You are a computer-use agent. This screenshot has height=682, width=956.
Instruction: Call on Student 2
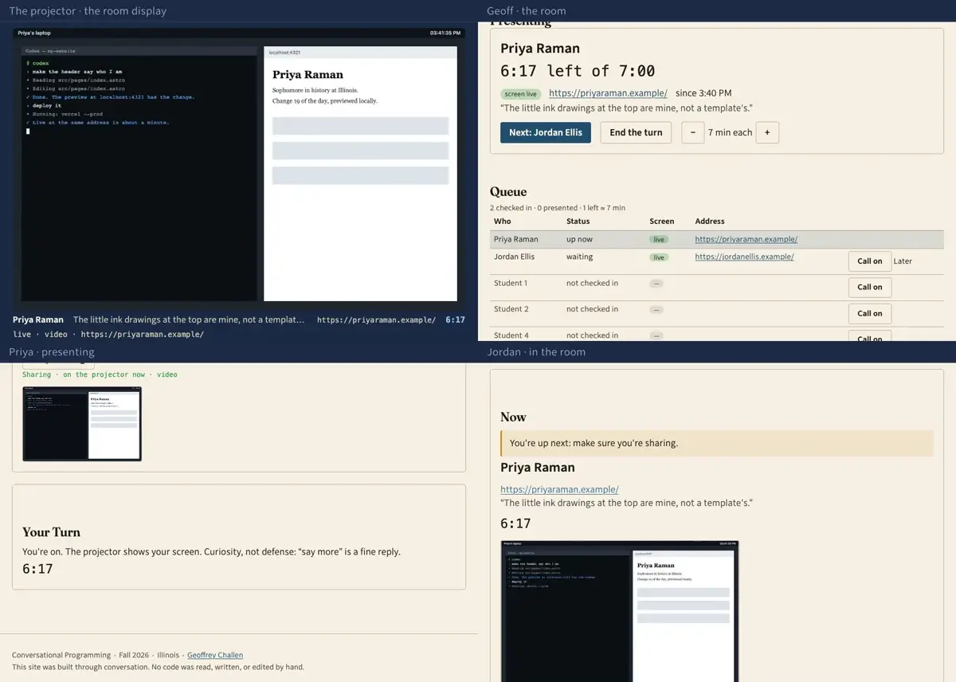pyautogui.click(x=870, y=313)
